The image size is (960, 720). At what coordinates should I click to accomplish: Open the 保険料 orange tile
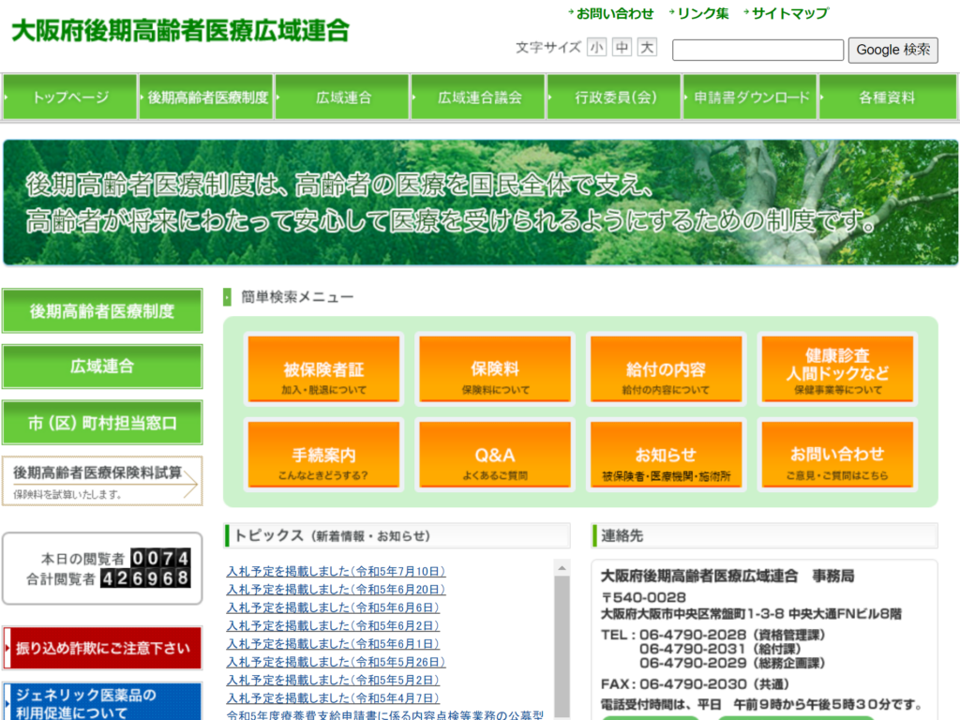pyautogui.click(x=495, y=369)
